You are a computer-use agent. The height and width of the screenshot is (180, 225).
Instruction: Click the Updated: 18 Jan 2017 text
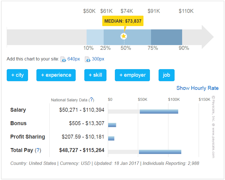click(117, 163)
